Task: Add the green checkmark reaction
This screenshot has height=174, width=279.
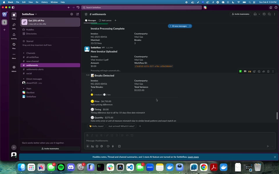Action: click(240, 71)
